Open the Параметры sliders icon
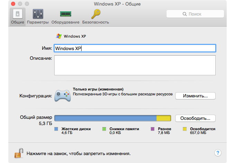235x163 pixels. tap(38, 14)
